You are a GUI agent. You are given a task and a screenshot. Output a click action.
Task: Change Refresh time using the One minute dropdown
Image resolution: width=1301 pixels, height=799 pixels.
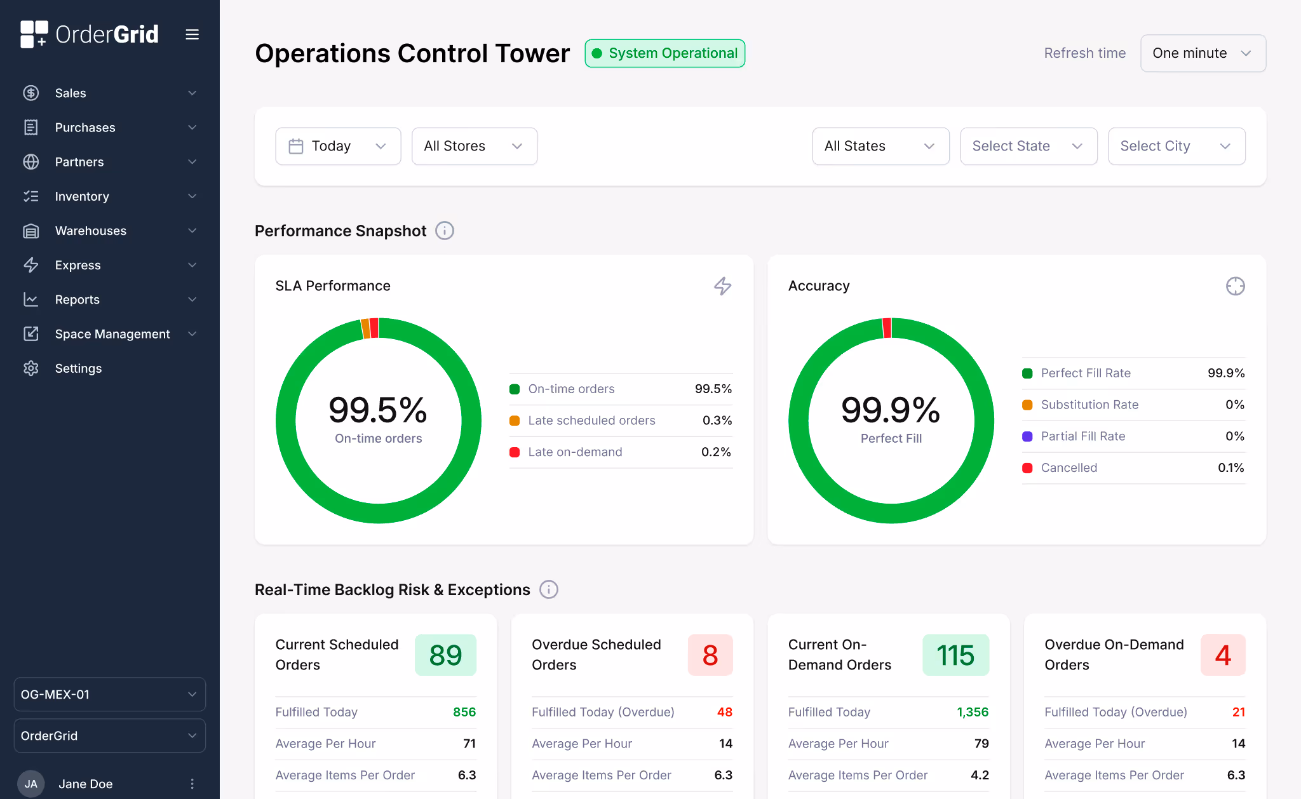1202,53
